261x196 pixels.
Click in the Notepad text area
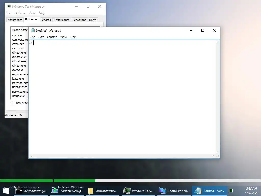coord(122,97)
